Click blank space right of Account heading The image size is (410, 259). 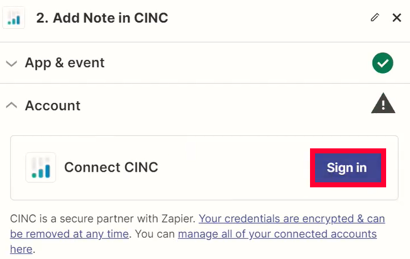pyautogui.click(x=225, y=106)
